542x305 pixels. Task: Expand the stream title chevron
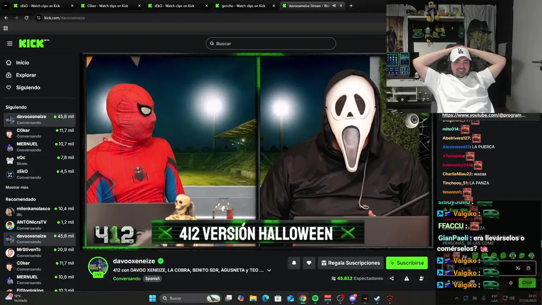269,270
